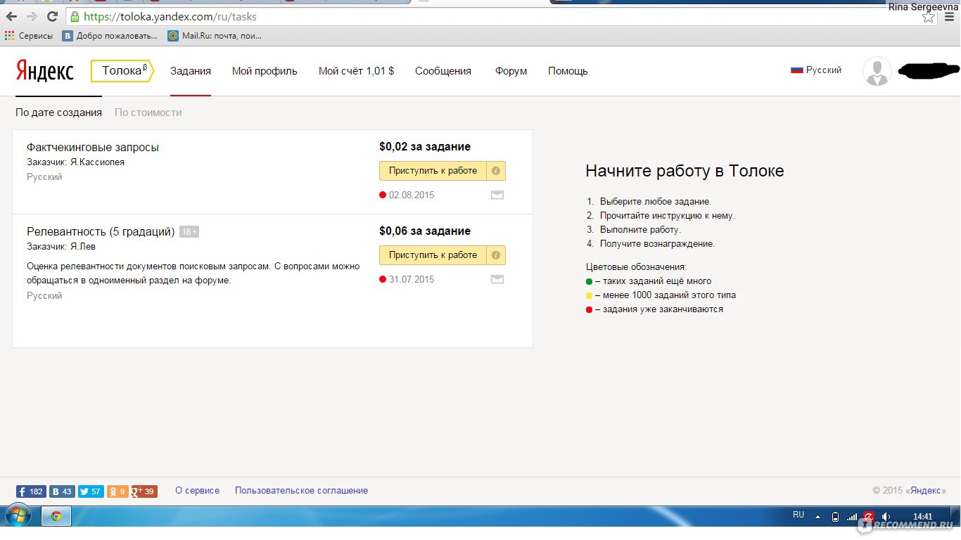The width and height of the screenshot is (961, 540).
Task: Open the VK Добро пожаловать bookmark
Action: point(110,36)
